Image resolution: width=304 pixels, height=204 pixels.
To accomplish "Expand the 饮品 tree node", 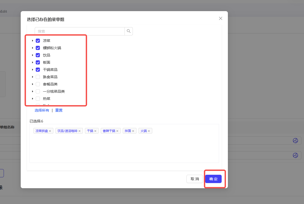I will [x=33, y=55].
